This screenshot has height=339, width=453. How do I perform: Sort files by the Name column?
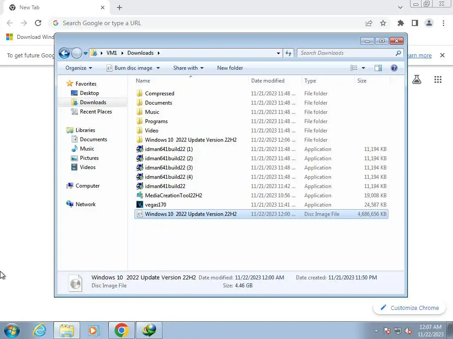[x=191, y=81]
